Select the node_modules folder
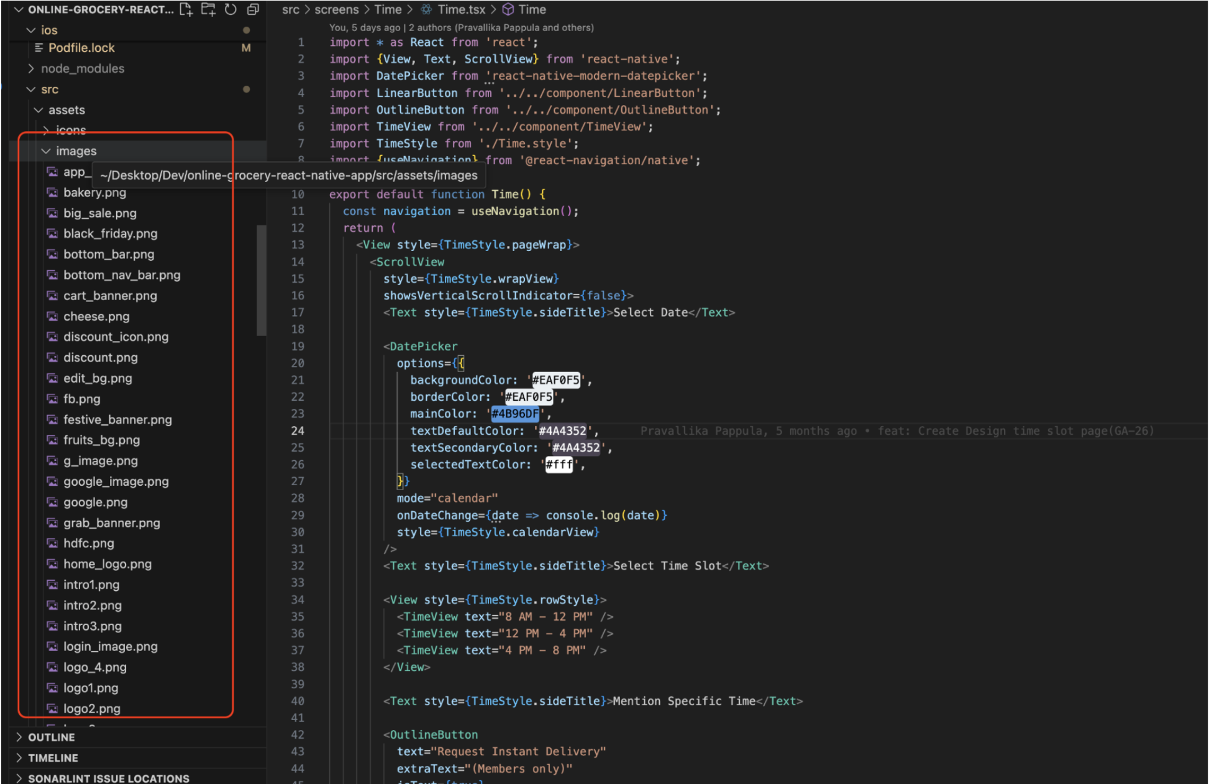 tap(83, 68)
